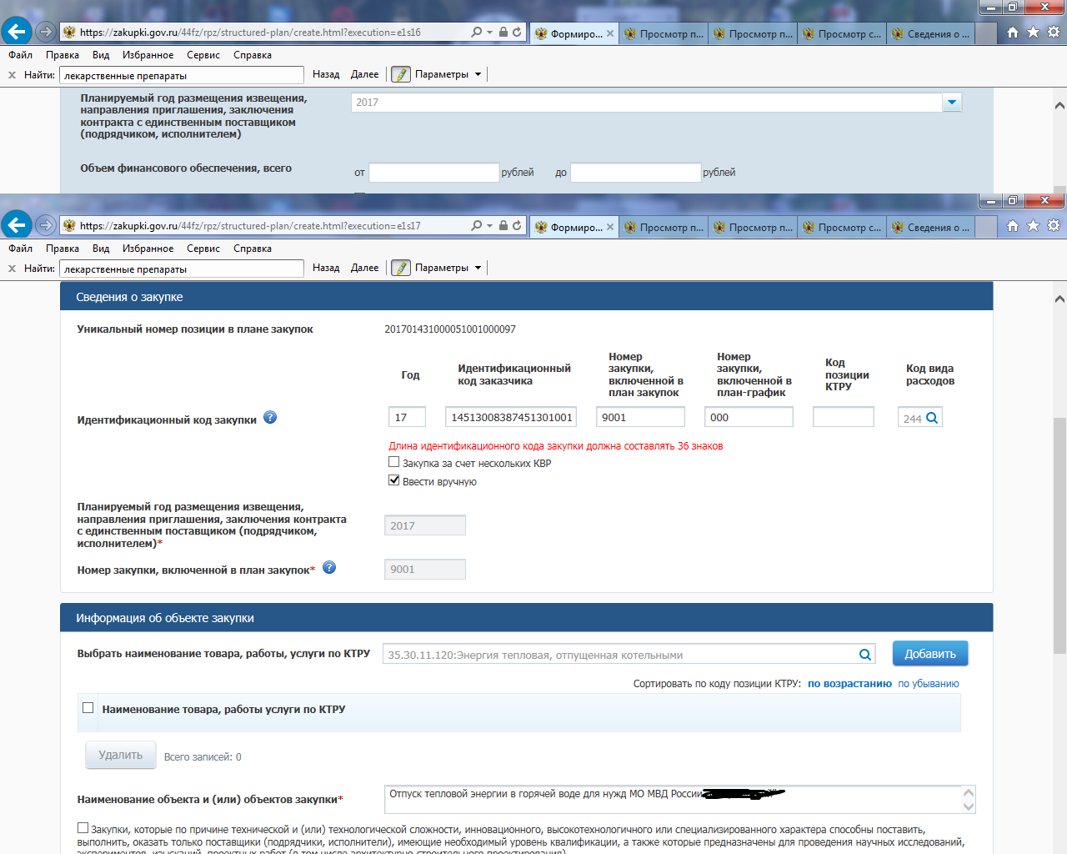The height and width of the screenshot is (854, 1067).
Task: Click search icon in Код вида расходов field
Action: point(932,418)
